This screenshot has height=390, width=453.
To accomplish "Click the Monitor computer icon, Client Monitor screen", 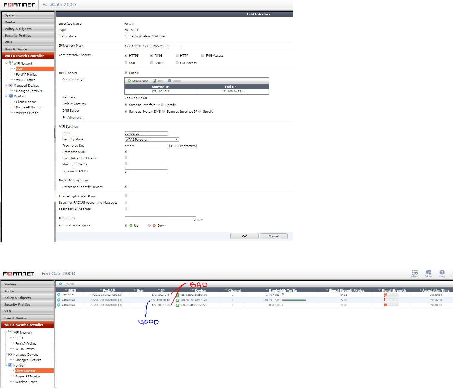I will pyautogui.click(x=10, y=365).
